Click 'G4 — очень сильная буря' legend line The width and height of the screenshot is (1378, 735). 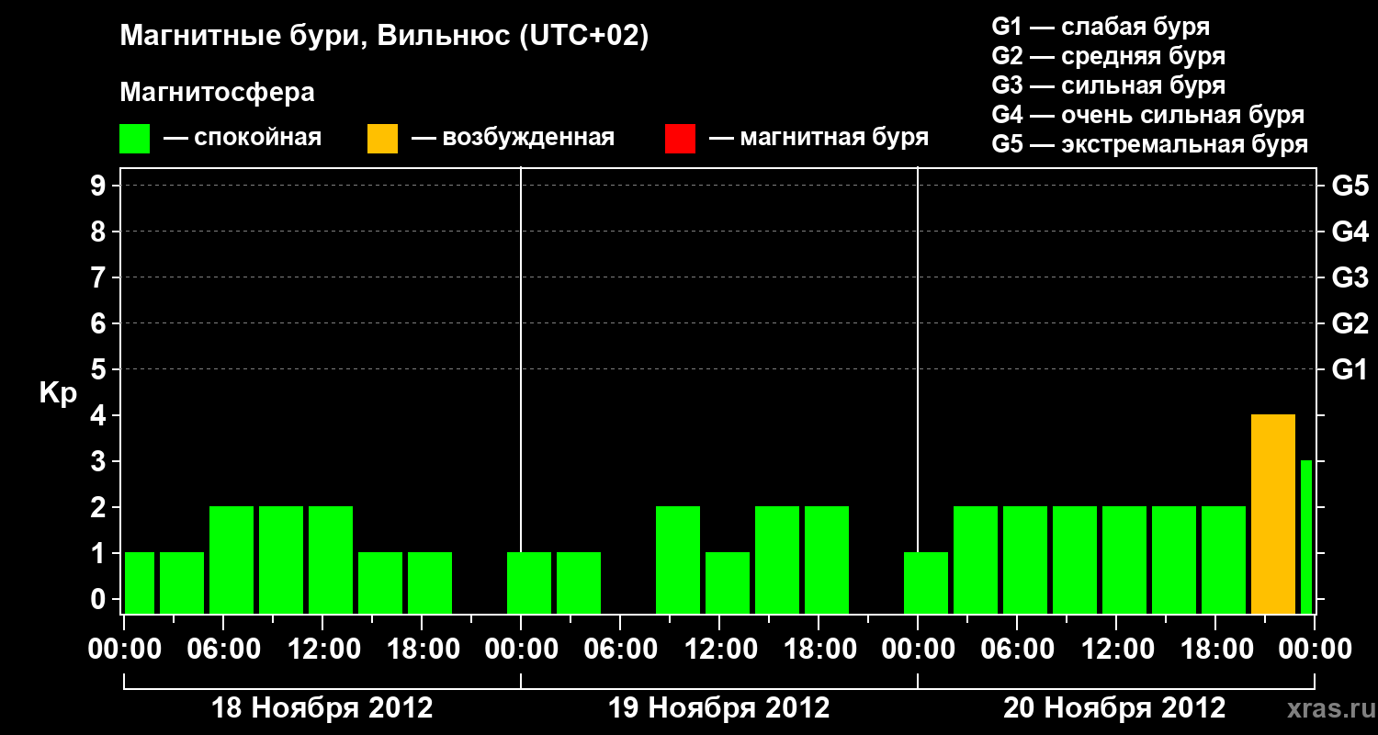pyautogui.click(x=1148, y=115)
